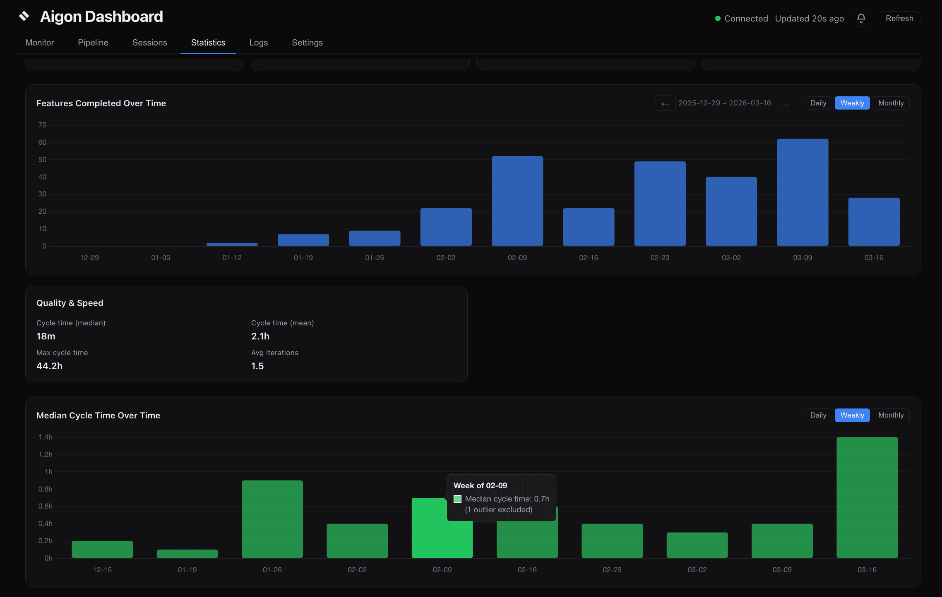Go to the previous date range with the left arrow
The width and height of the screenshot is (942, 597).
666,103
